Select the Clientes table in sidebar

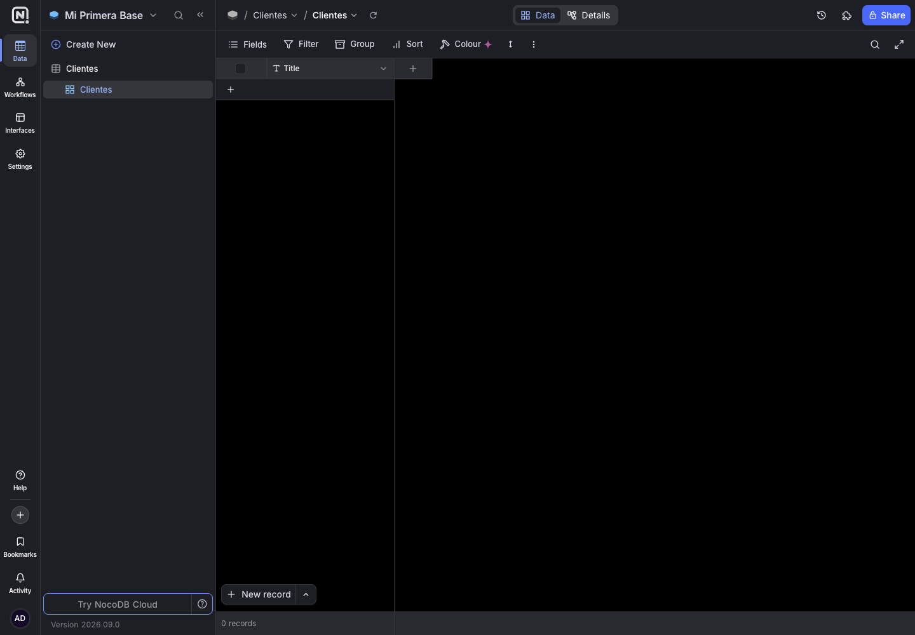pos(128,69)
